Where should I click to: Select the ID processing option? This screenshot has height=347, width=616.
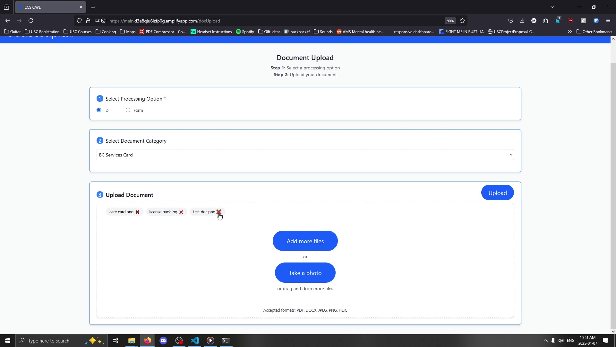99,110
